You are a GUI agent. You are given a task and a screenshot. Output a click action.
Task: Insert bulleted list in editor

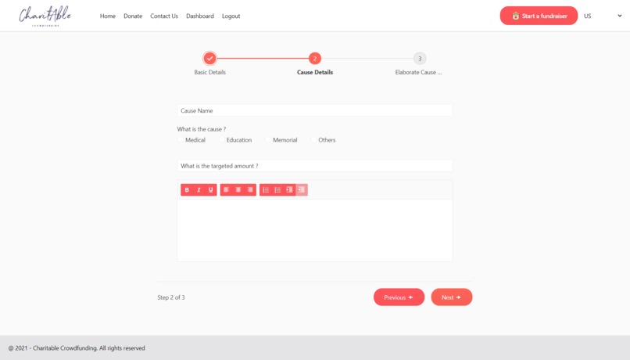pos(277,190)
